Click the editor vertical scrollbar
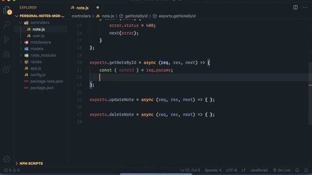The height and width of the screenshot is (175, 312). 310,93
